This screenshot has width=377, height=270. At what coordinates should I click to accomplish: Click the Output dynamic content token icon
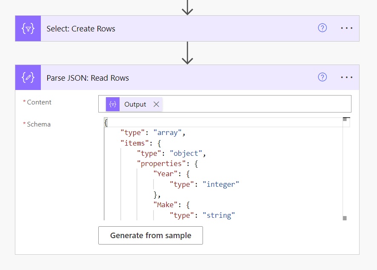point(113,104)
